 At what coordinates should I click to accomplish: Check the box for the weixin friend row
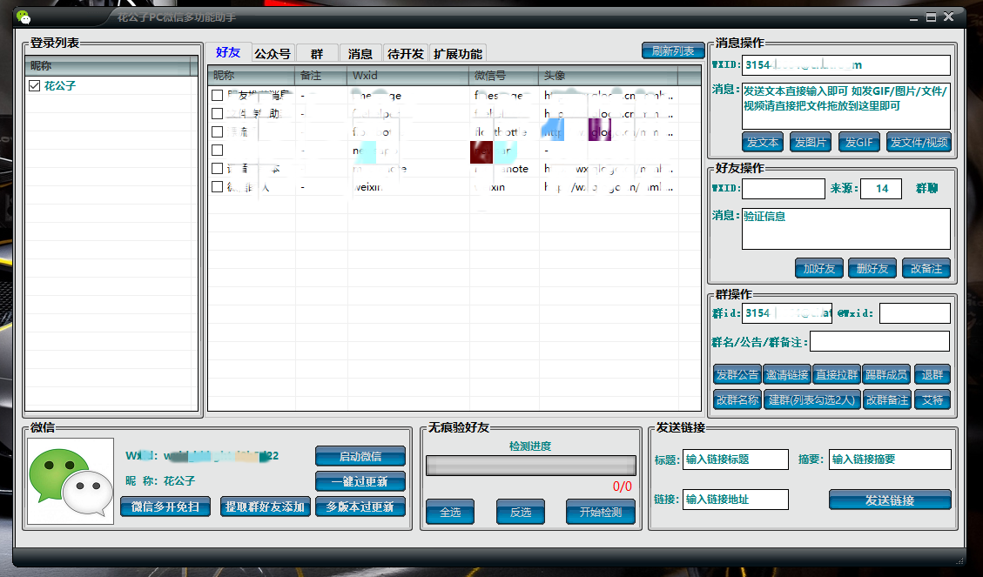(x=218, y=187)
